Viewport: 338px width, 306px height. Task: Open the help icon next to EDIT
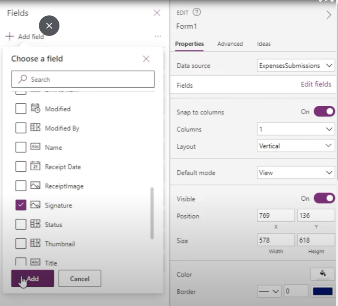point(196,12)
